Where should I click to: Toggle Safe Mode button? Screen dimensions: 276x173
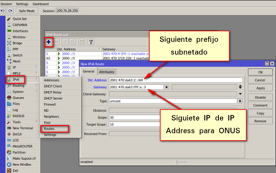tap(27, 11)
